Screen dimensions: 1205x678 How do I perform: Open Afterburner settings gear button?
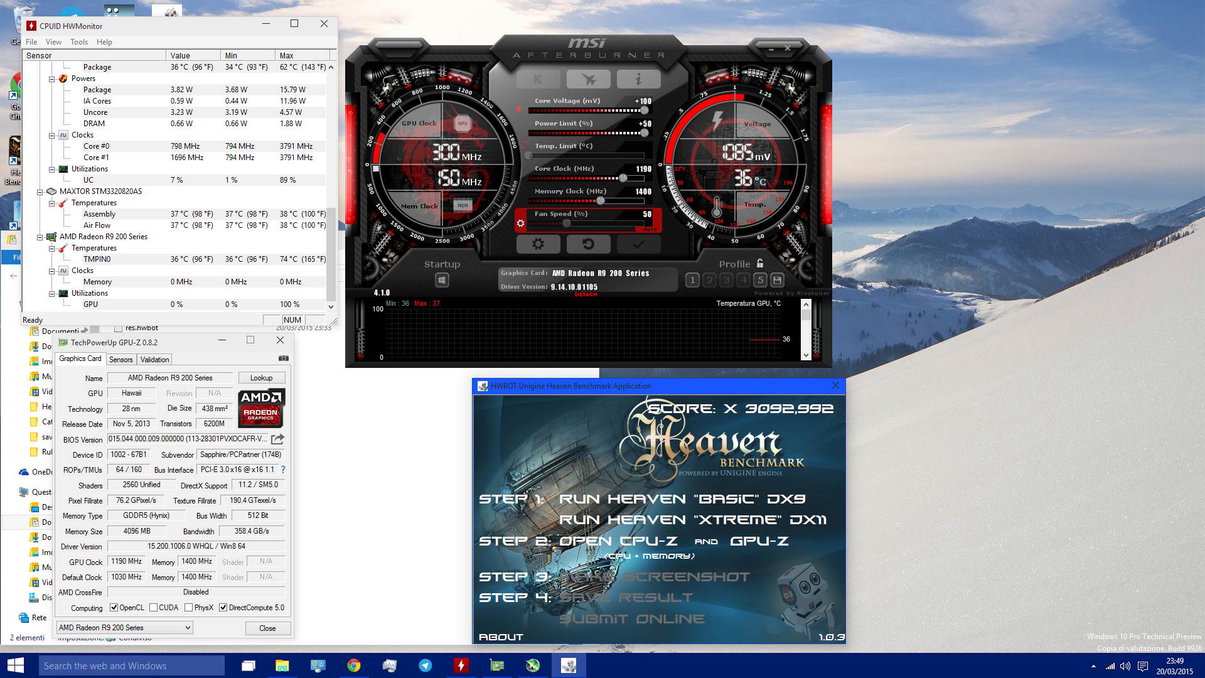538,244
